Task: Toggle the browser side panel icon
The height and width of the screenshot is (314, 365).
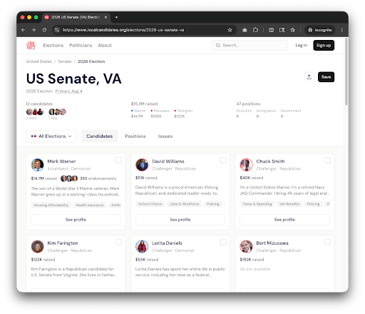Action: (271, 30)
